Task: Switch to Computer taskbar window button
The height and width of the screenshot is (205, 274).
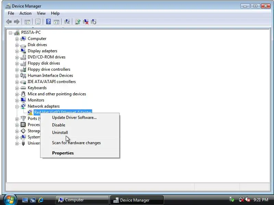Action: (82, 200)
